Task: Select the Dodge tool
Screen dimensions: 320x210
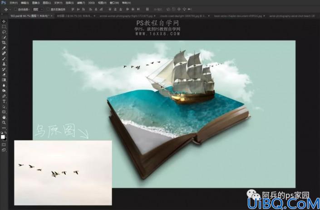Action: click(x=4, y=91)
